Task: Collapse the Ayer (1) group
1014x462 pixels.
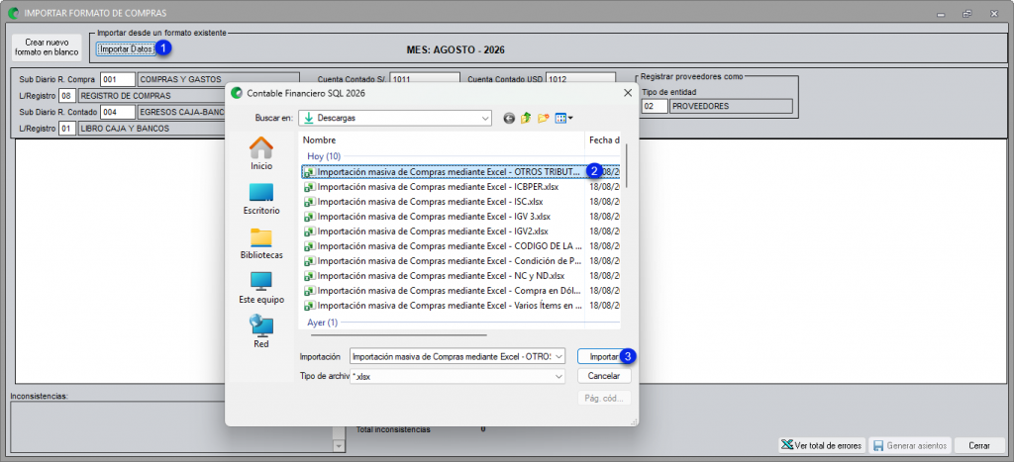Action: pos(322,322)
